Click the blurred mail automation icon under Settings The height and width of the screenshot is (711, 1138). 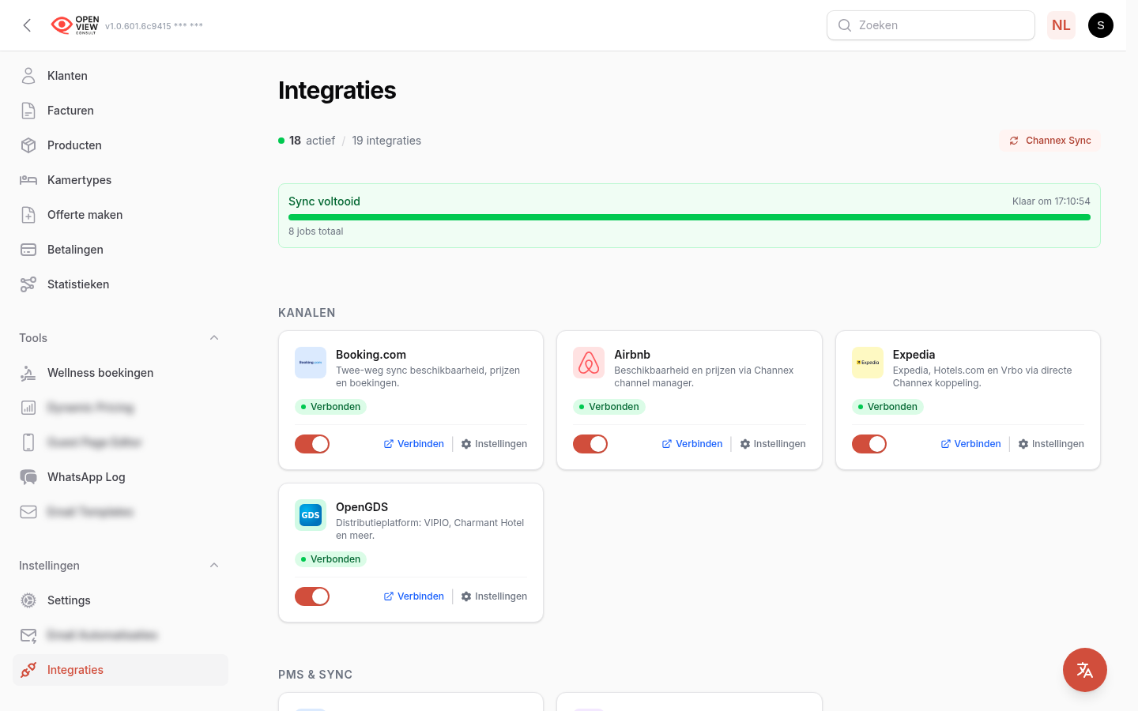(x=28, y=635)
